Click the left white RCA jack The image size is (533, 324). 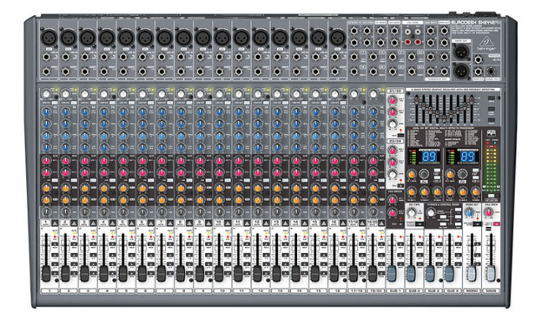click(x=407, y=32)
